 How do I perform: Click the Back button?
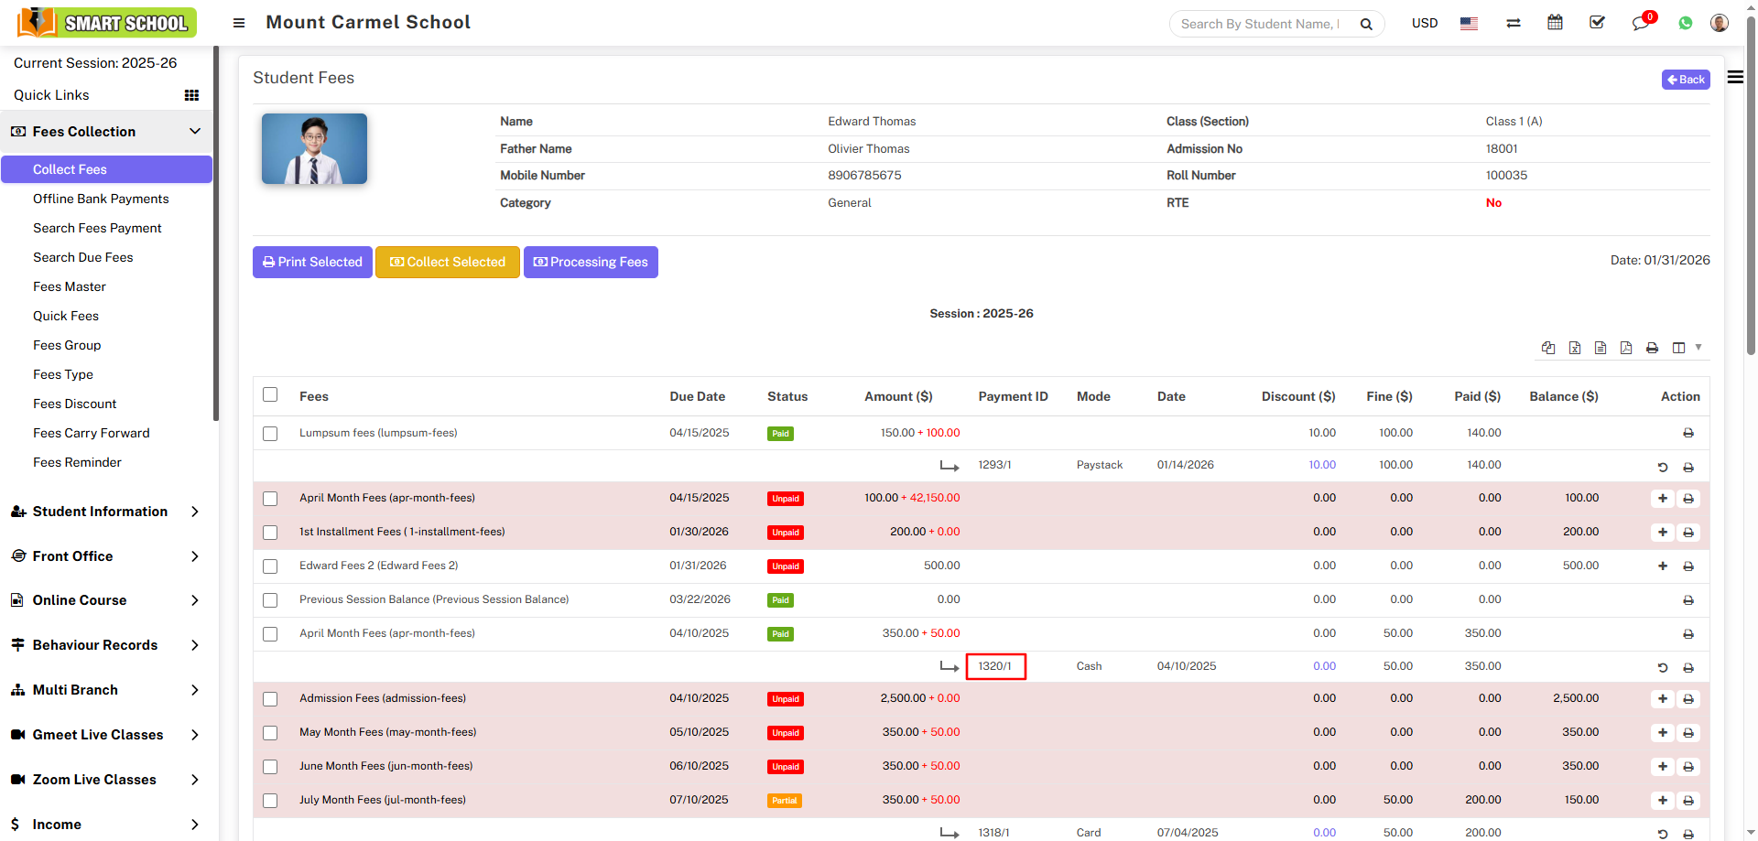[1685, 80]
